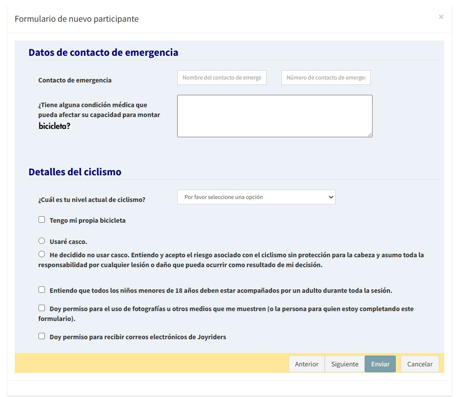Focus the medical condition text area
The width and height of the screenshot is (456, 397).
pos(275,116)
